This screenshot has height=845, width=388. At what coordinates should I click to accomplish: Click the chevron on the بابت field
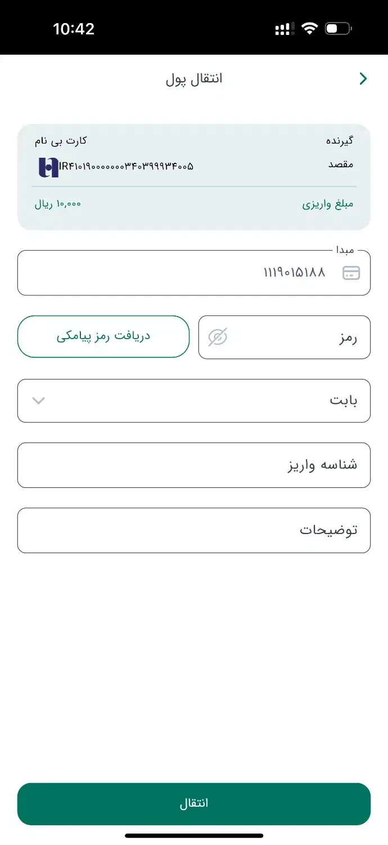[38, 401]
